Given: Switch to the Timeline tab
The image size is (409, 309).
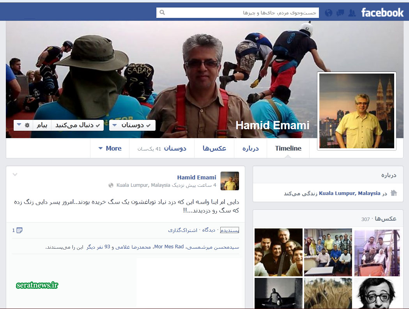Looking at the screenshot, I should (x=288, y=148).
